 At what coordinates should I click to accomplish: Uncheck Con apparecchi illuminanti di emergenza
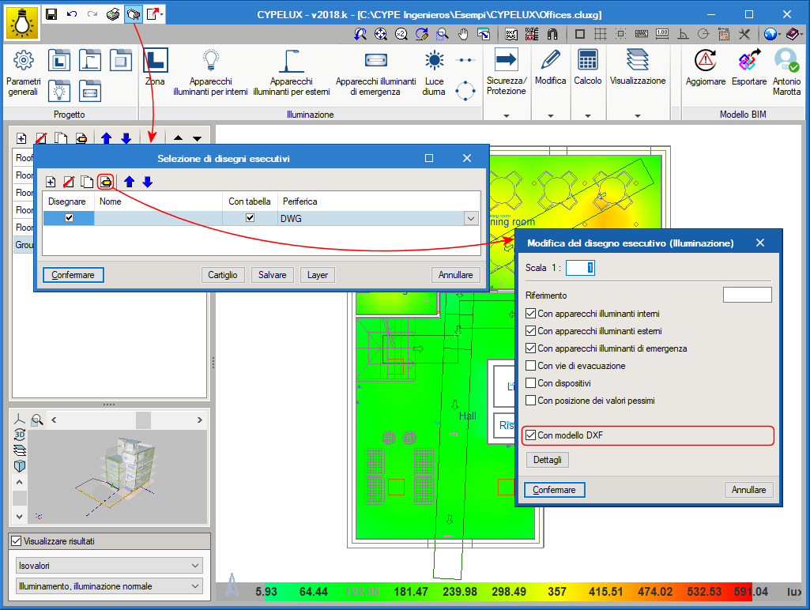[x=530, y=348]
